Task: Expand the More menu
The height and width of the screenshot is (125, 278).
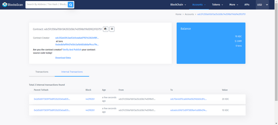Action: [x=234, y=5]
